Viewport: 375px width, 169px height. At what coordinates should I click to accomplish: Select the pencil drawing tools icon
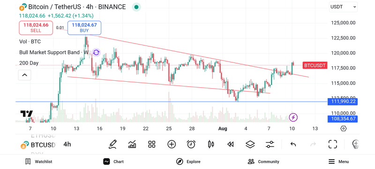112,144
